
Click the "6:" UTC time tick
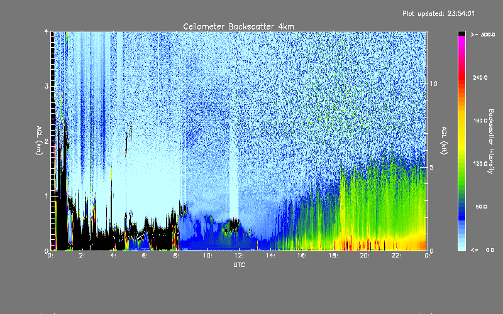145,256
